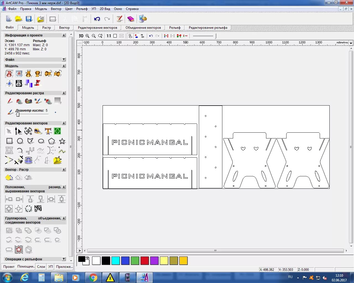Collapse the Вектор - Растр section
The image size is (354, 283).
coord(64,169)
